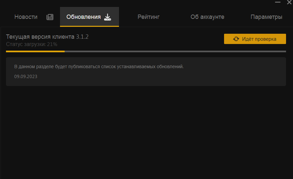Go to the Об аккаунте tab
The image size is (293, 179).
(x=207, y=17)
